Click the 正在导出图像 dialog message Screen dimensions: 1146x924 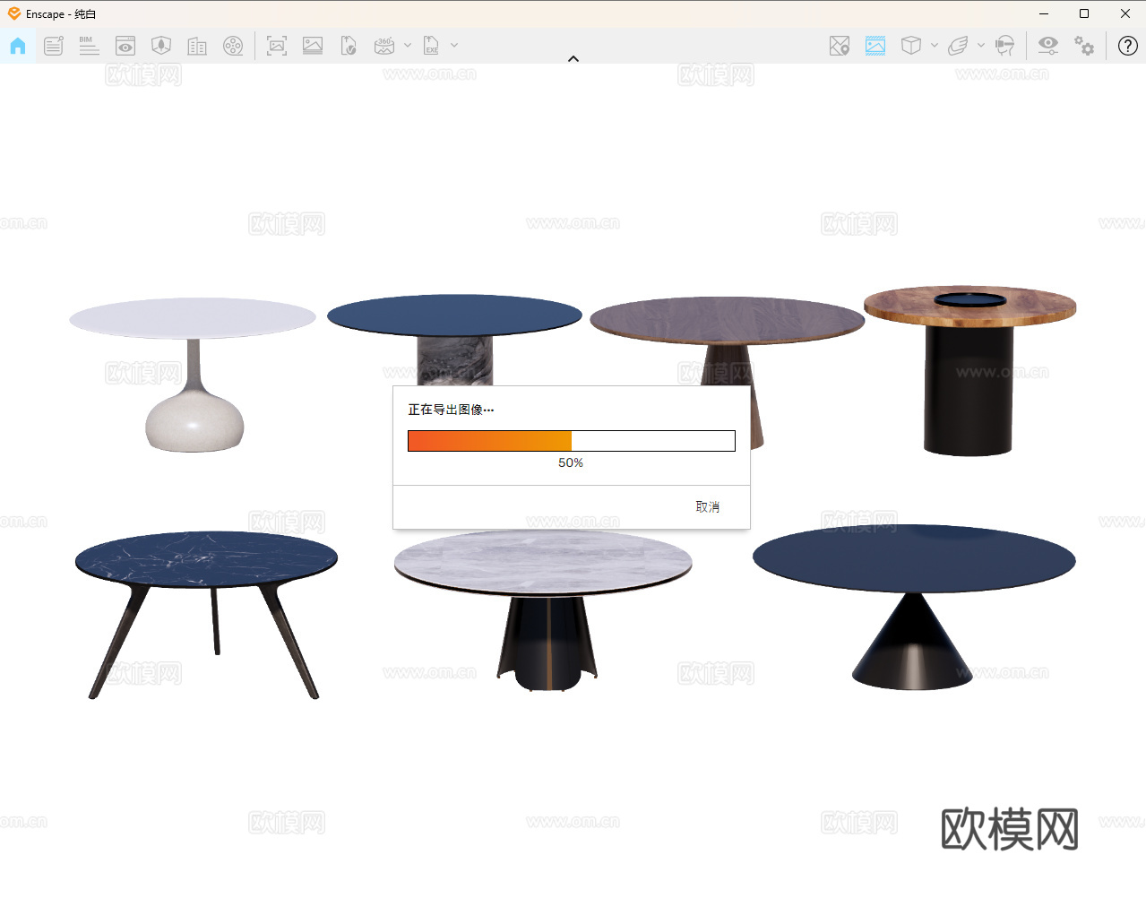coord(452,410)
